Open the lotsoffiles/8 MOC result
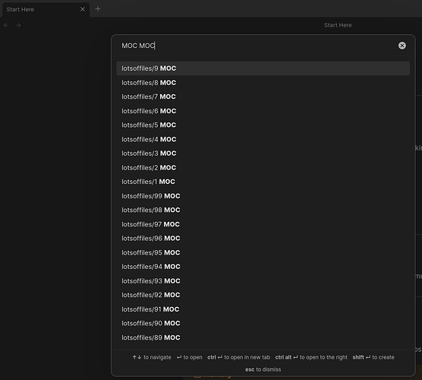The height and width of the screenshot is (380, 422). pos(263,83)
